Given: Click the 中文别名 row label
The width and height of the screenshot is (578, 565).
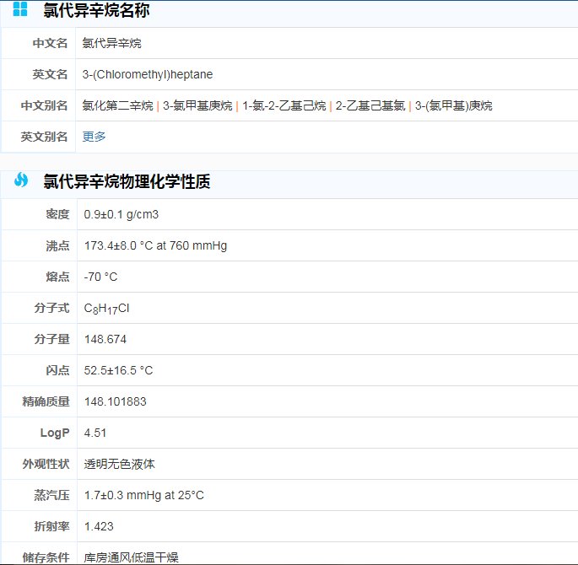Looking at the screenshot, I should pyautogui.click(x=44, y=105).
